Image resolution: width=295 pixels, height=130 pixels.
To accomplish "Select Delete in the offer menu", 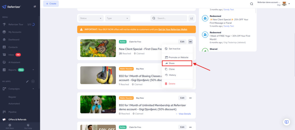I will 172,84.
